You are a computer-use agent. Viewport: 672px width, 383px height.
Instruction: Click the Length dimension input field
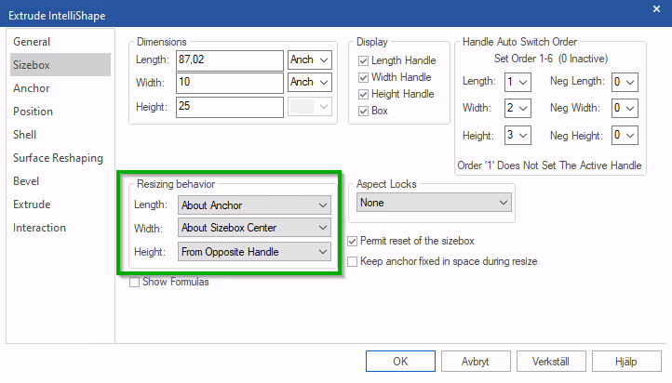point(230,59)
